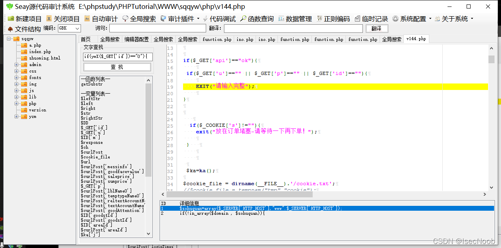501x248 pixels.
Task: Toggle the 文件结构 panel button
Action: coord(24,29)
